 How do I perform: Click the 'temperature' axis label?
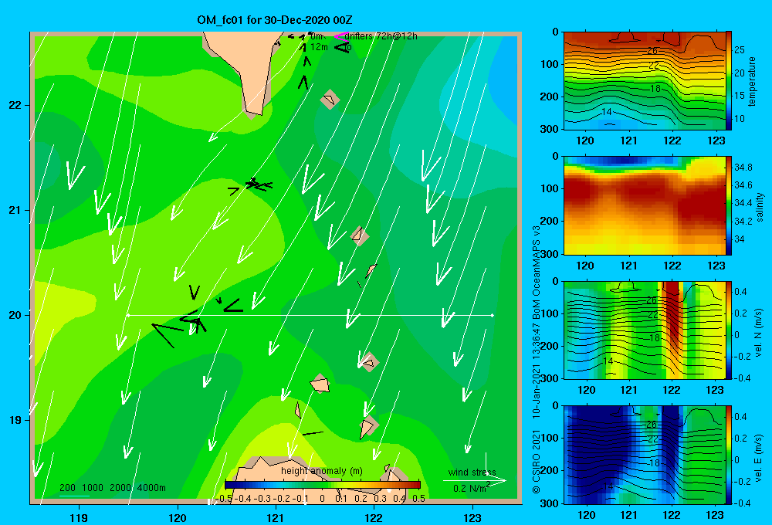pyautogui.click(x=751, y=81)
